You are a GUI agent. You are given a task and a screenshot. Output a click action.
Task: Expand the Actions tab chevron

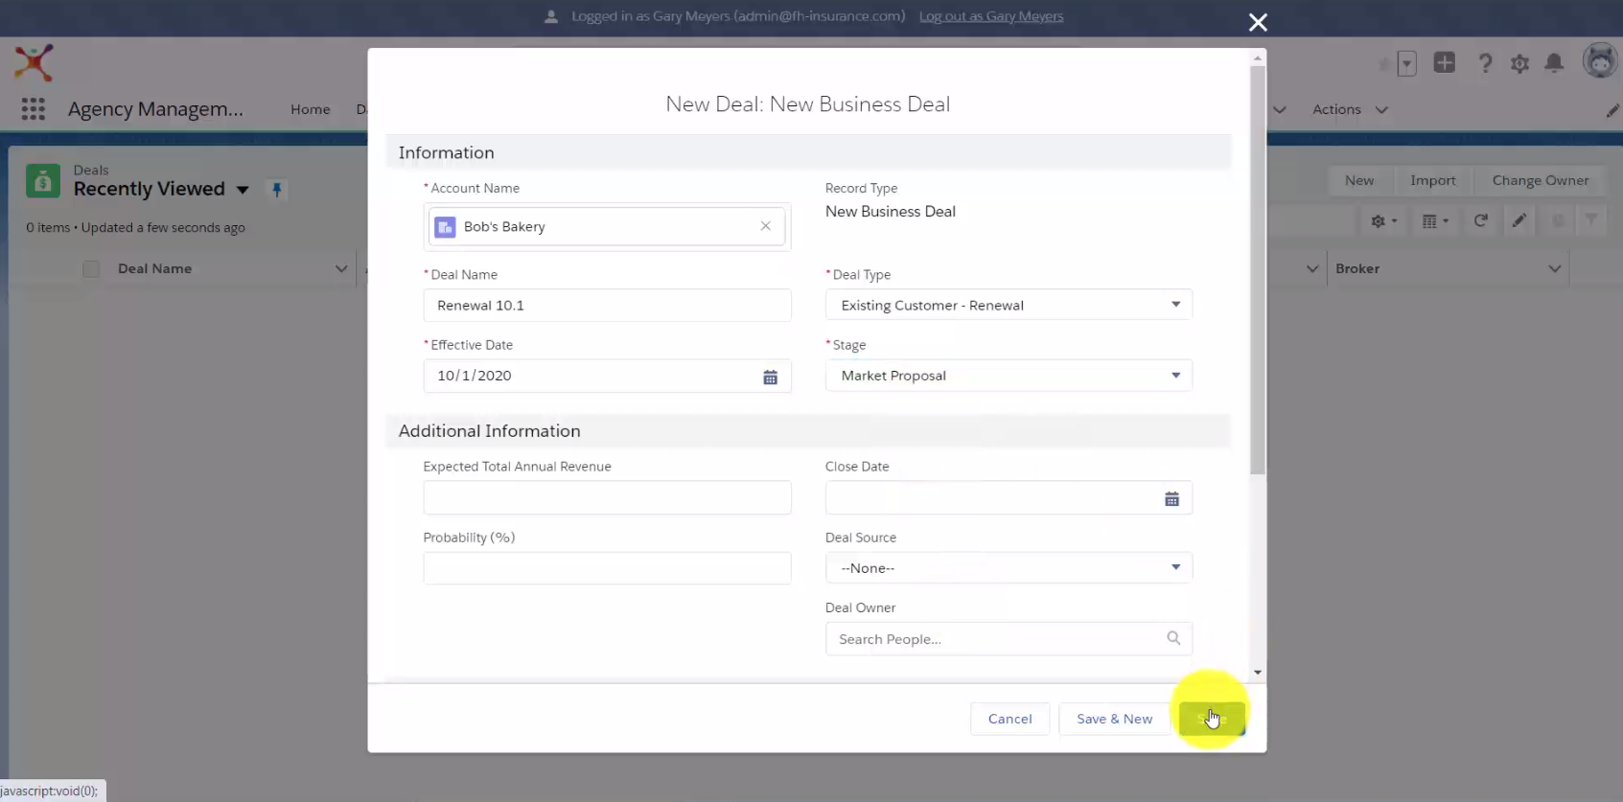(x=1381, y=110)
